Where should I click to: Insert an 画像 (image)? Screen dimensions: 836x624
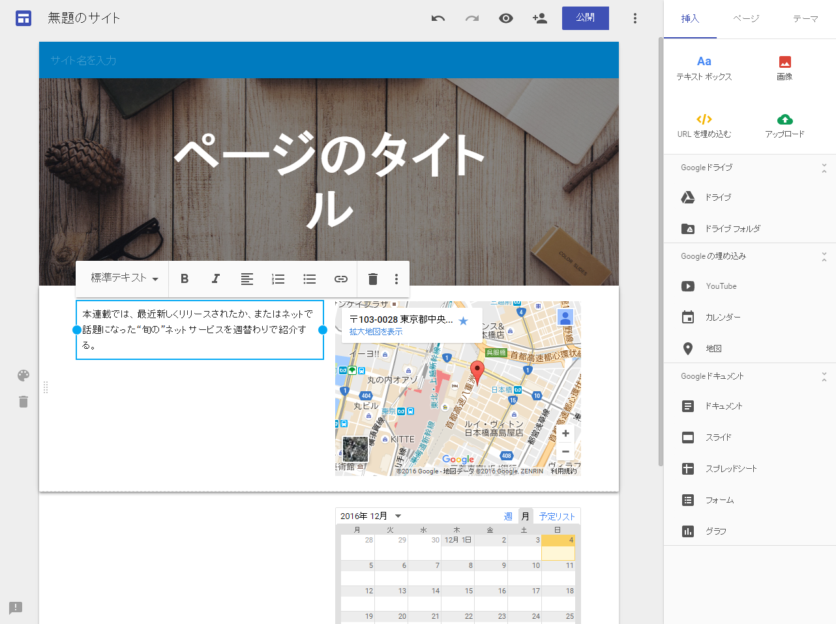coord(785,66)
